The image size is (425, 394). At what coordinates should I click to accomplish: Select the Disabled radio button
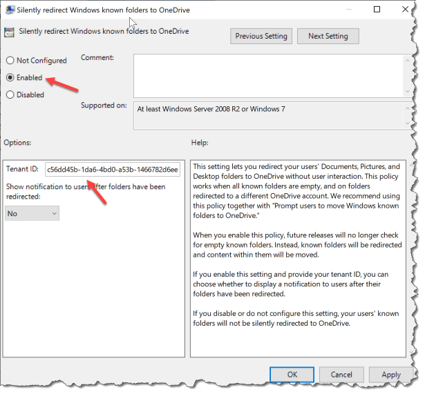(x=10, y=95)
